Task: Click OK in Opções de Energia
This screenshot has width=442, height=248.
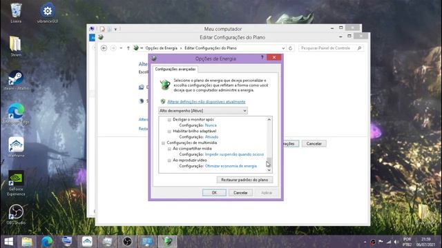Action: pos(214,193)
